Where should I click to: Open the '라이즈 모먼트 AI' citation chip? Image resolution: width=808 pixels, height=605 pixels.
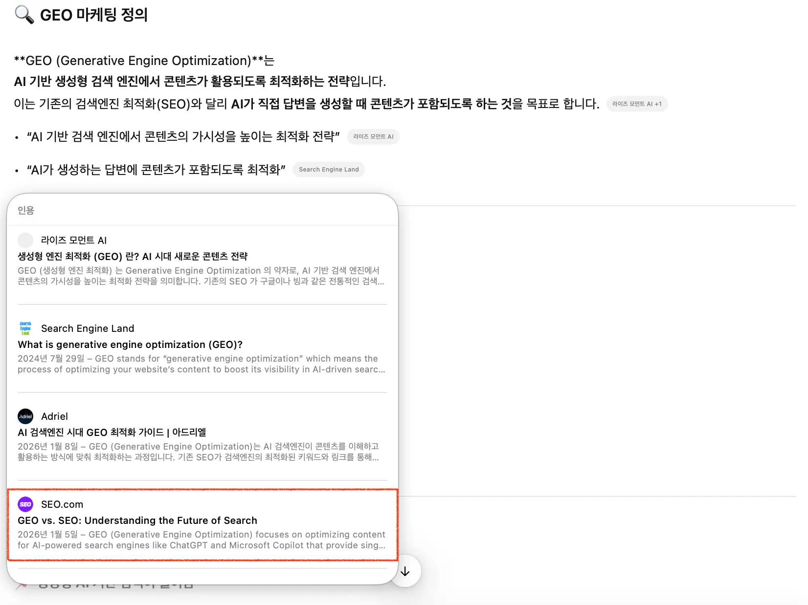point(373,137)
